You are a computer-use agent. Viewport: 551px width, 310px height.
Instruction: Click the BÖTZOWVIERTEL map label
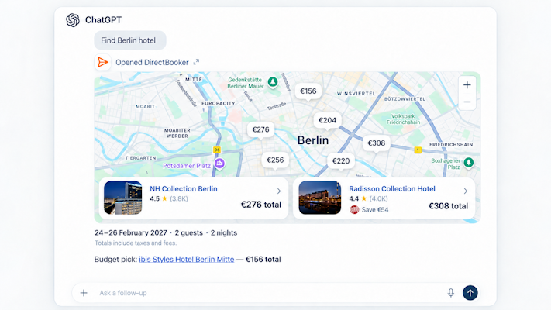click(x=405, y=99)
